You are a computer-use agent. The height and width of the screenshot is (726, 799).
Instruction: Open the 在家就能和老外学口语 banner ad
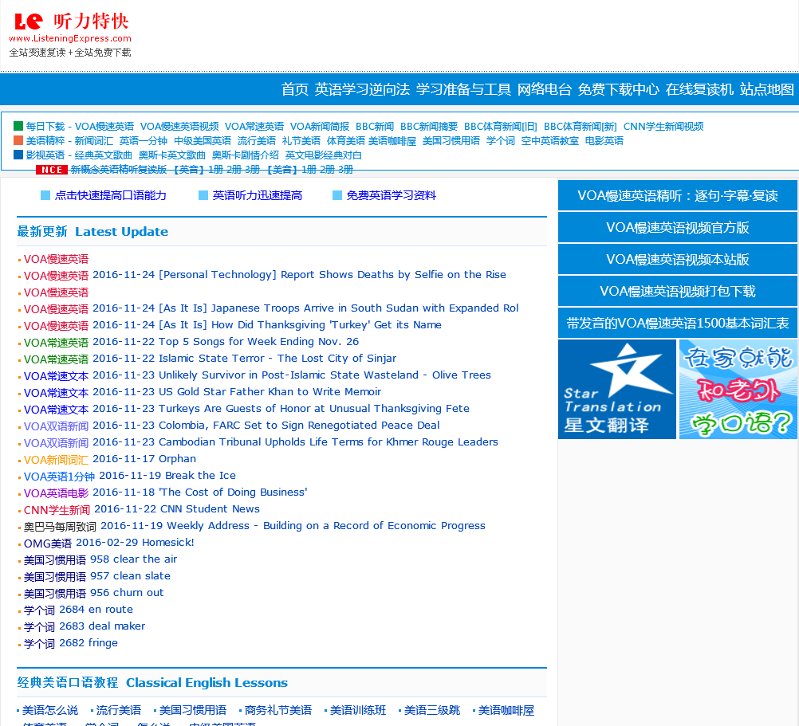click(x=738, y=389)
